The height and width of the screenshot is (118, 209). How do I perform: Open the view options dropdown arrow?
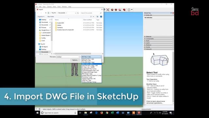pos(93,17)
